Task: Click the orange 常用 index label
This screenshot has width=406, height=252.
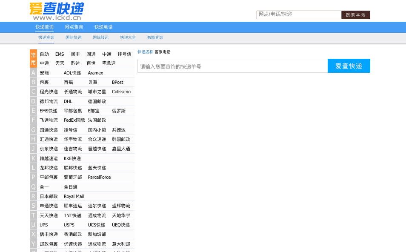Action: (x=33, y=58)
